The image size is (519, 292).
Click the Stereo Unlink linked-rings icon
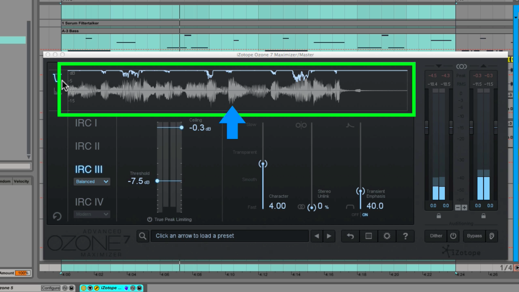[x=301, y=207]
